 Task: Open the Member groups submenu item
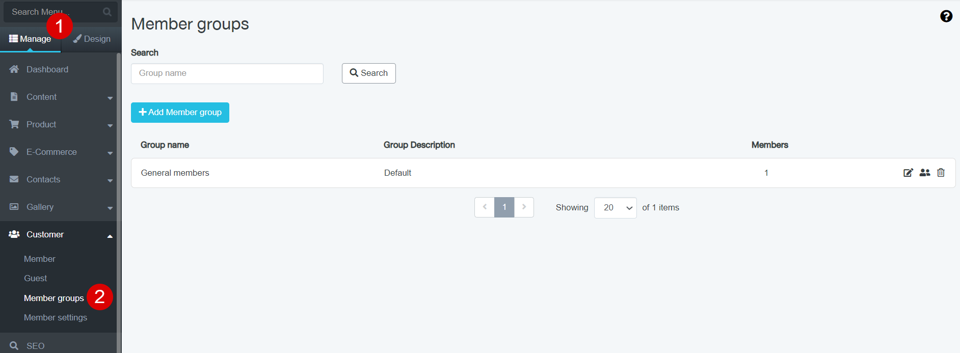pos(54,298)
